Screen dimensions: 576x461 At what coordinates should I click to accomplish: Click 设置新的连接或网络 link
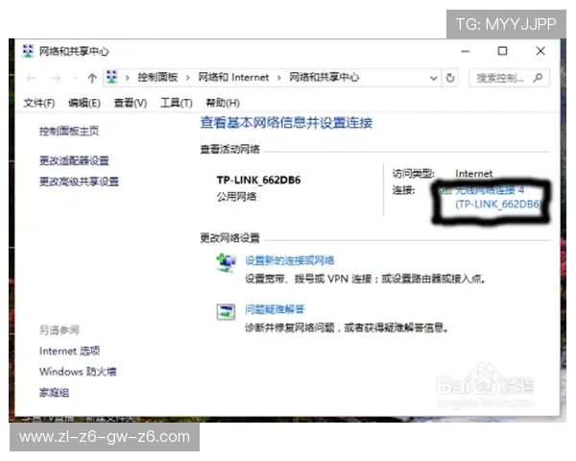click(x=290, y=260)
